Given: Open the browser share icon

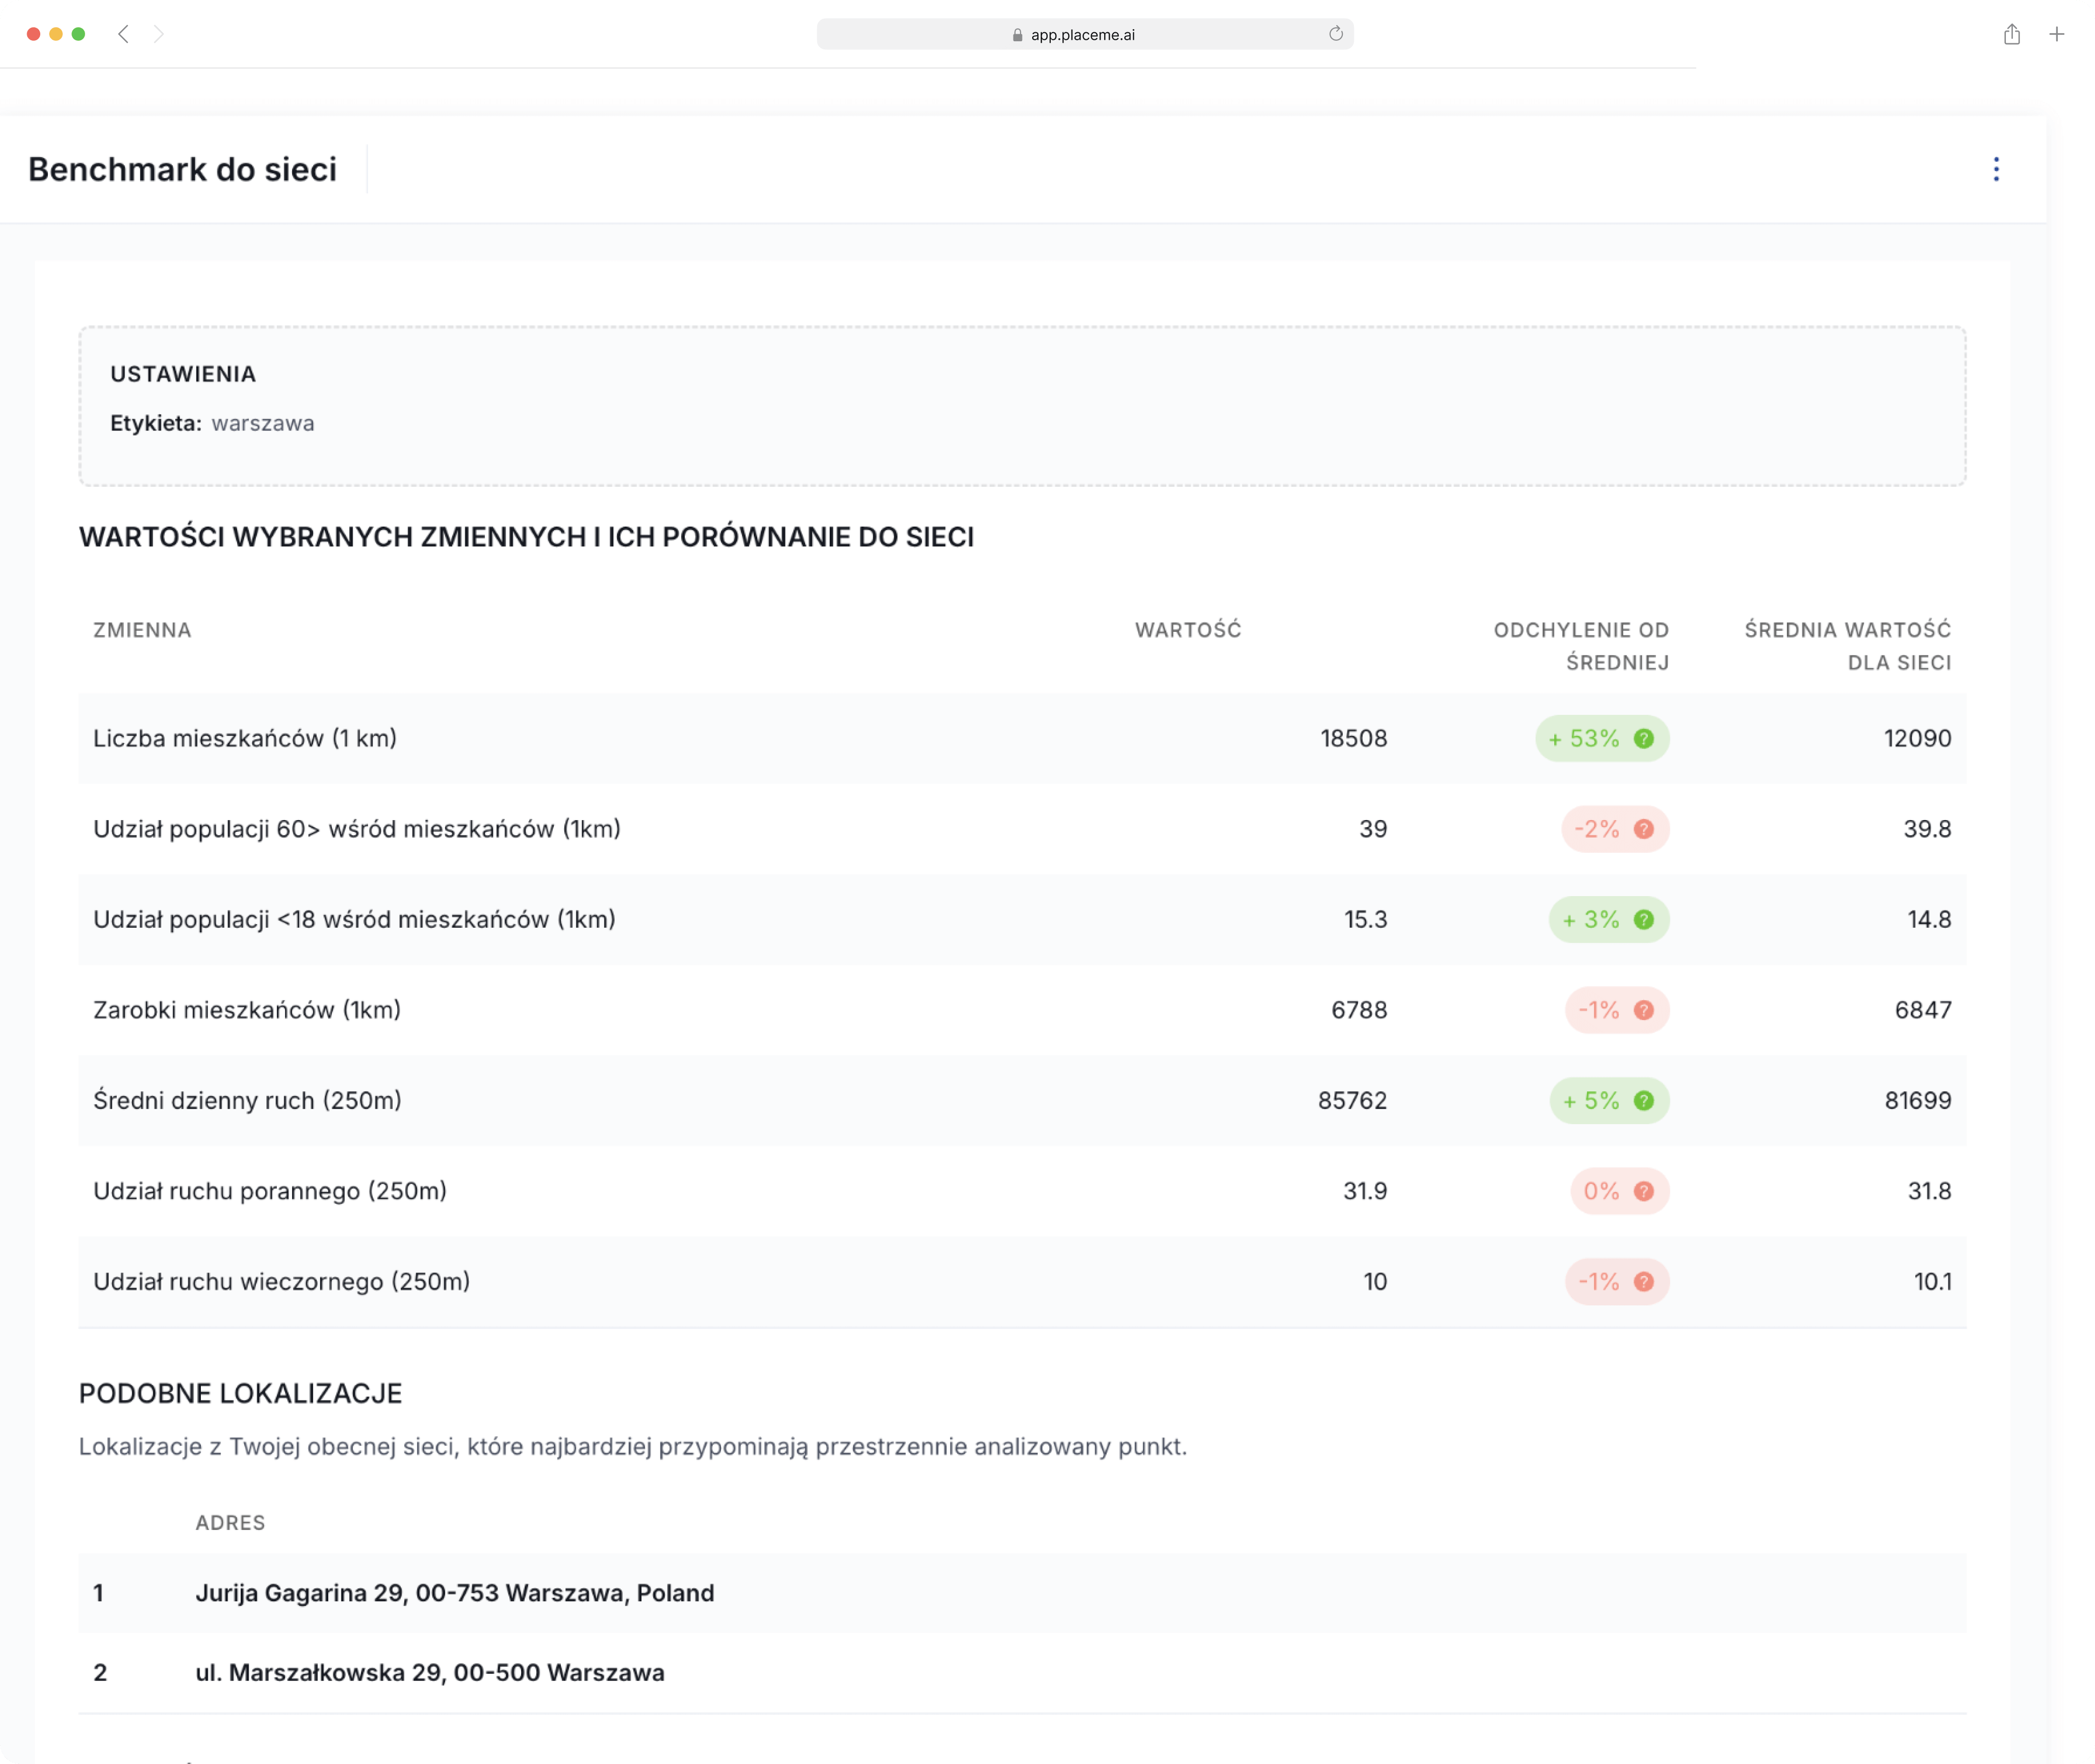Looking at the screenshot, I should click(2011, 34).
